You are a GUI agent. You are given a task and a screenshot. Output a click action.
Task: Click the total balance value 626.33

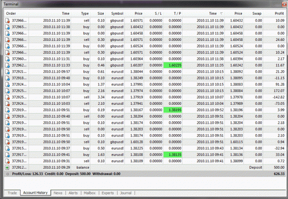pos(279,174)
